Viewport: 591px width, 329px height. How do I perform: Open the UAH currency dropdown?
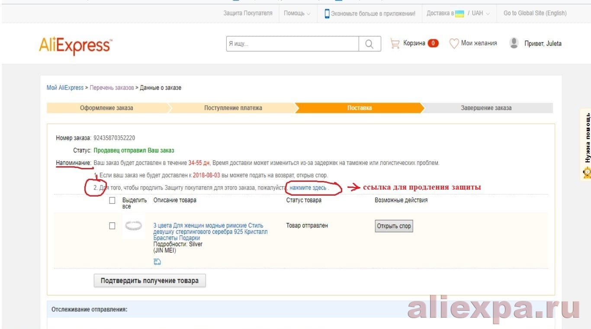click(480, 13)
